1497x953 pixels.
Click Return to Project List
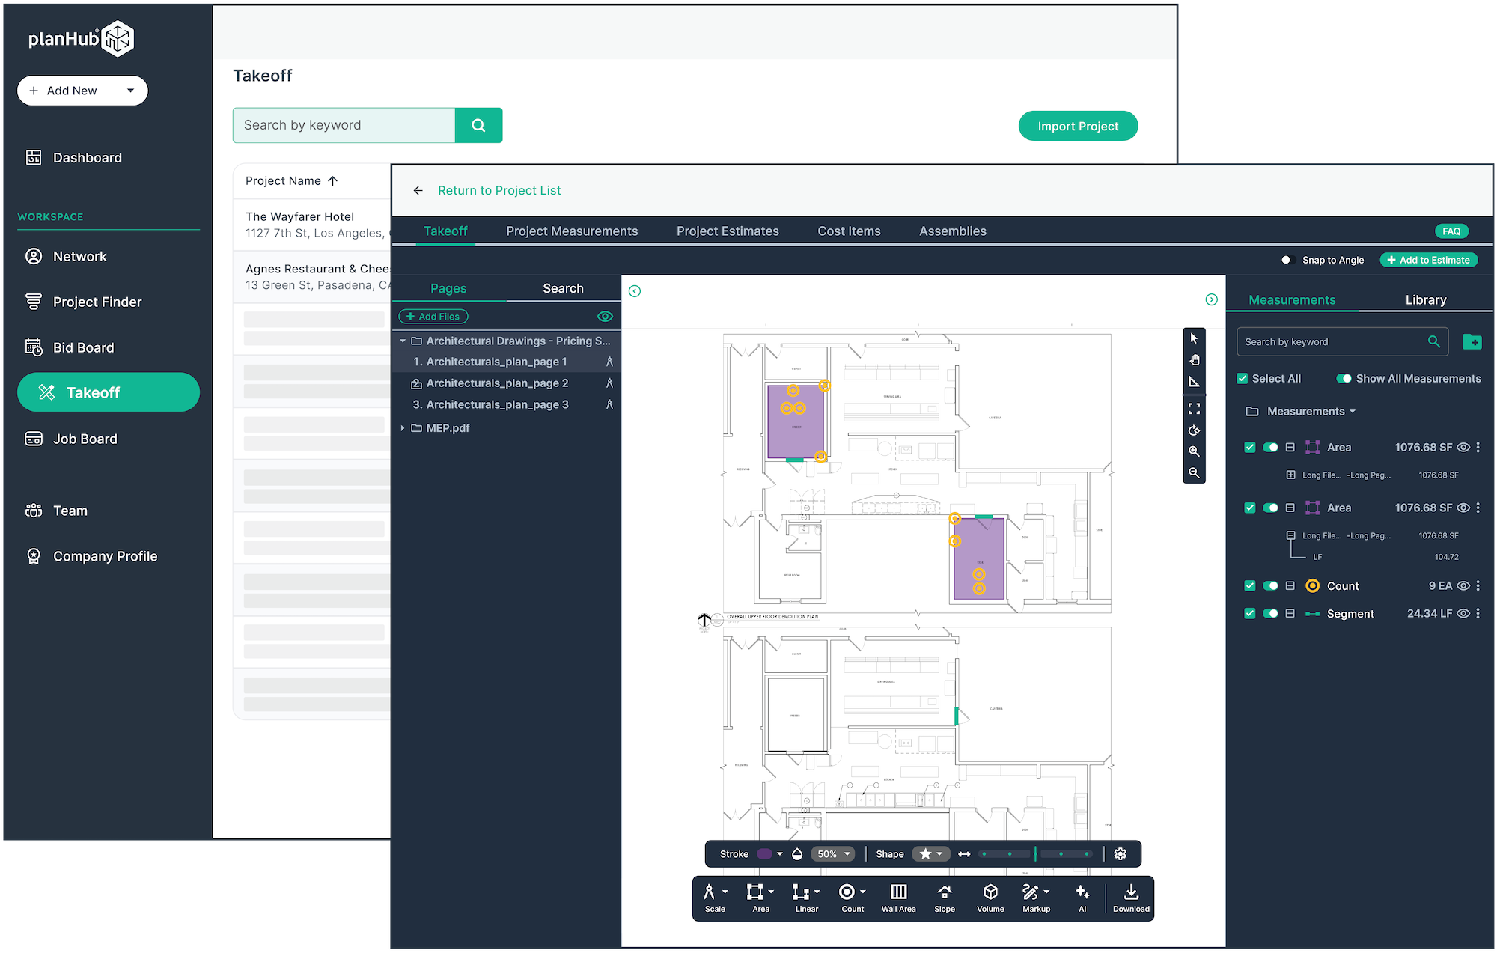coord(499,190)
